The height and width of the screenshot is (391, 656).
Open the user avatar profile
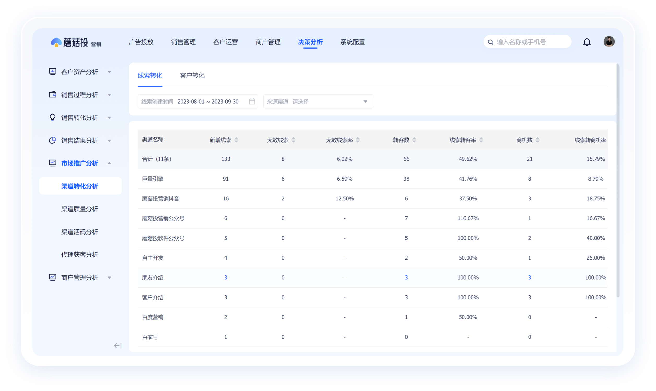click(x=609, y=42)
